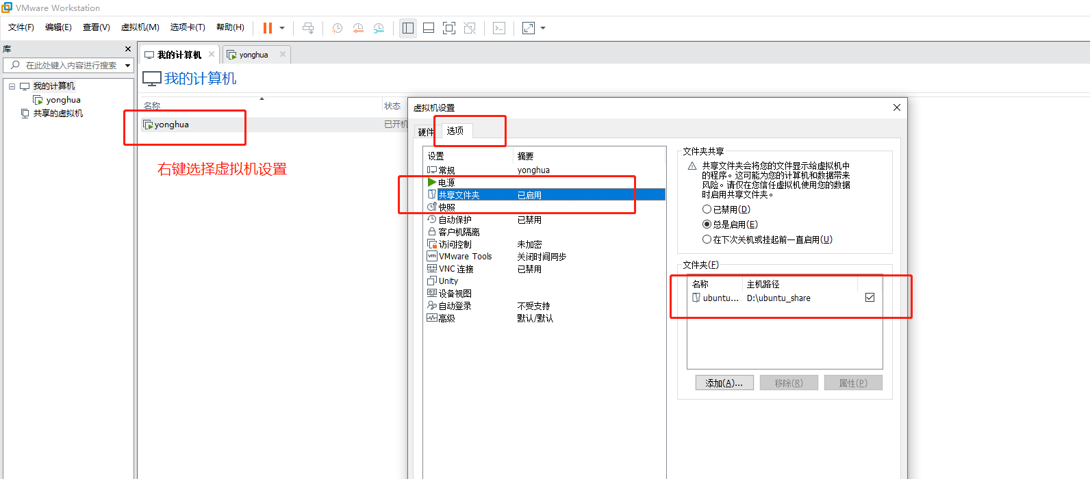
Task: Select the 已禁用(D) radio button
Action: tap(707, 209)
